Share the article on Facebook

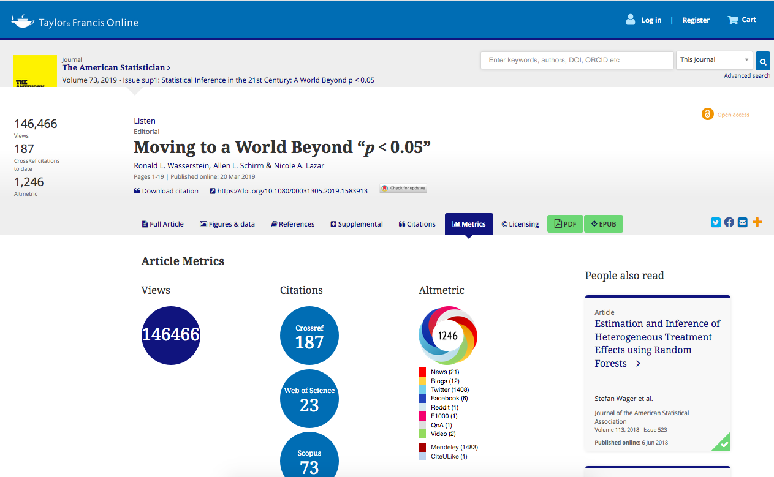tap(729, 223)
